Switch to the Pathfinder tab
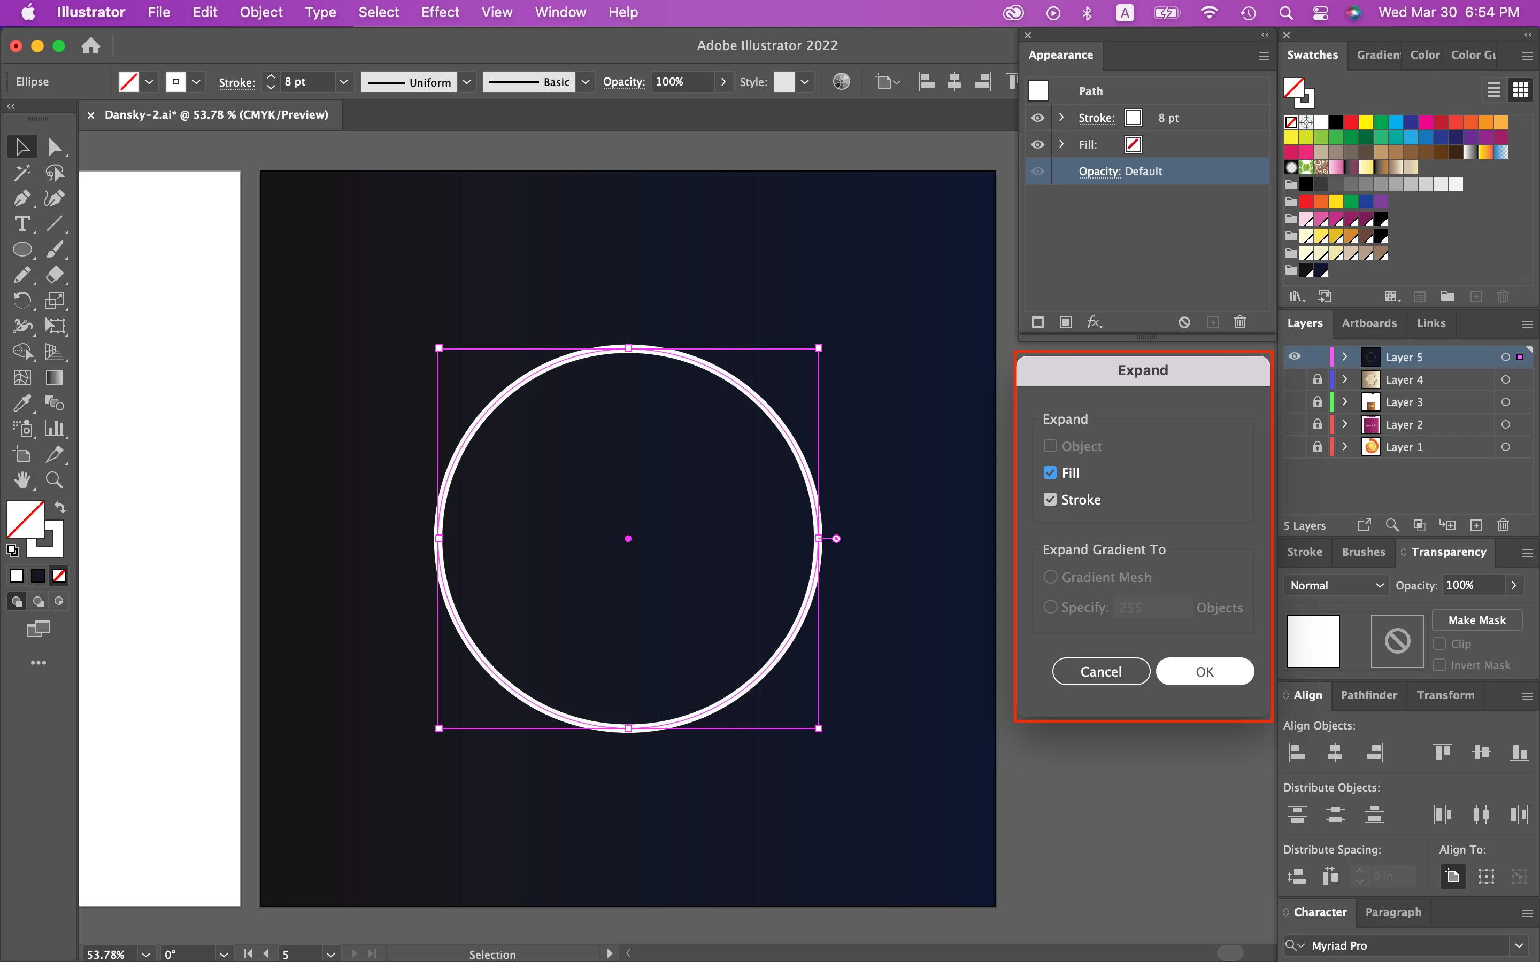The height and width of the screenshot is (962, 1540). point(1369,695)
